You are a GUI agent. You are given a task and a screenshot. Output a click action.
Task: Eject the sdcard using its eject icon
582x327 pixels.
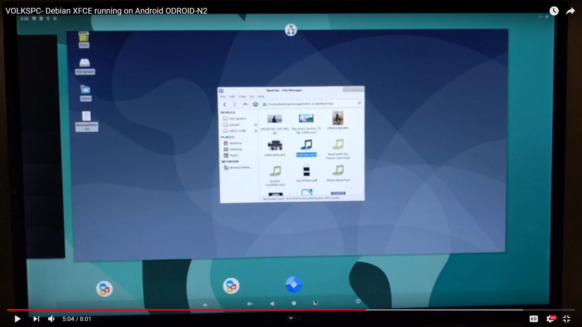pyautogui.click(x=255, y=125)
